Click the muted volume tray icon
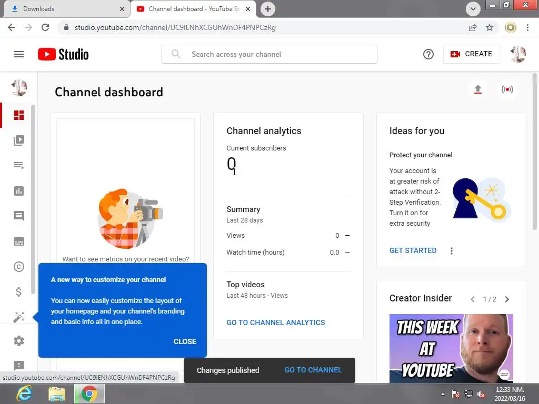539x404 pixels. pos(481,394)
